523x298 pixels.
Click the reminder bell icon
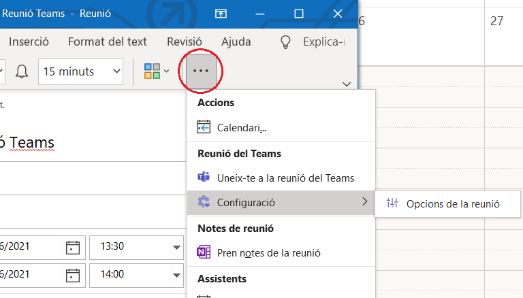click(22, 71)
